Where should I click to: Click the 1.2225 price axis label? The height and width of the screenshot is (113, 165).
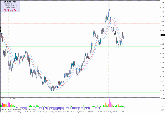pos(163,58)
